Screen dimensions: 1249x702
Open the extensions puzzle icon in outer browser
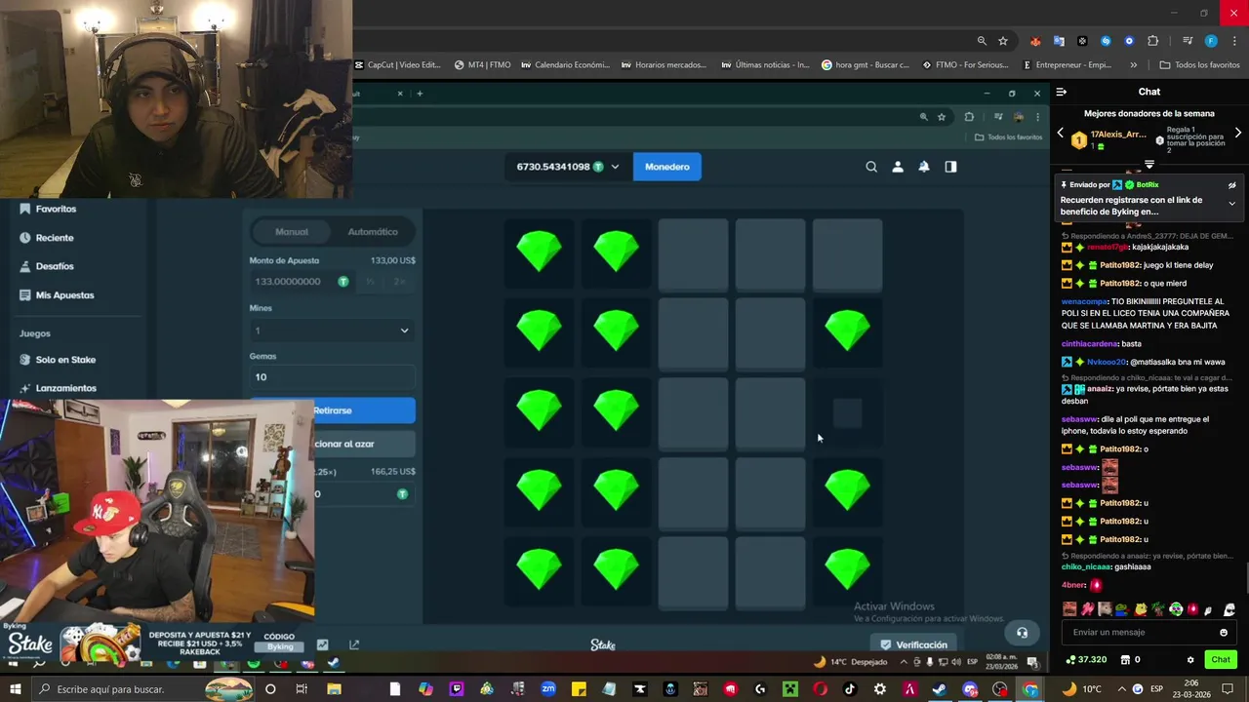[1153, 41]
